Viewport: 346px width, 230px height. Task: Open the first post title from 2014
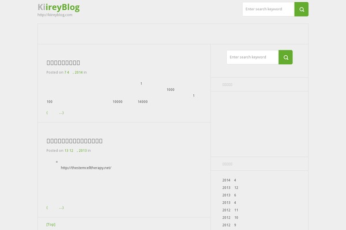pyautogui.click(x=63, y=63)
